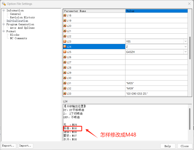Click the L18 parameter icon
The width and height of the screenshot is (194, 150).
(x=65, y=15)
